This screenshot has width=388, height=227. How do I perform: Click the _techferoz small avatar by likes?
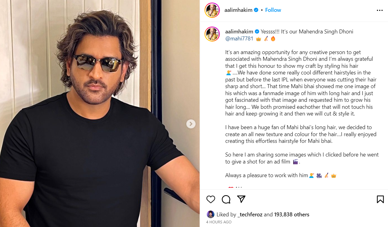coord(210,214)
